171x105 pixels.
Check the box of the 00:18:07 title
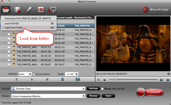pos(9,65)
